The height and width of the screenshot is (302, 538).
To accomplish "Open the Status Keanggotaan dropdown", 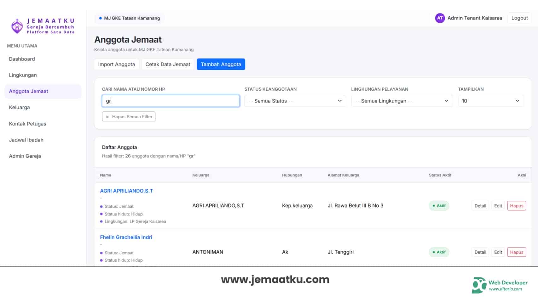I will pyautogui.click(x=295, y=101).
